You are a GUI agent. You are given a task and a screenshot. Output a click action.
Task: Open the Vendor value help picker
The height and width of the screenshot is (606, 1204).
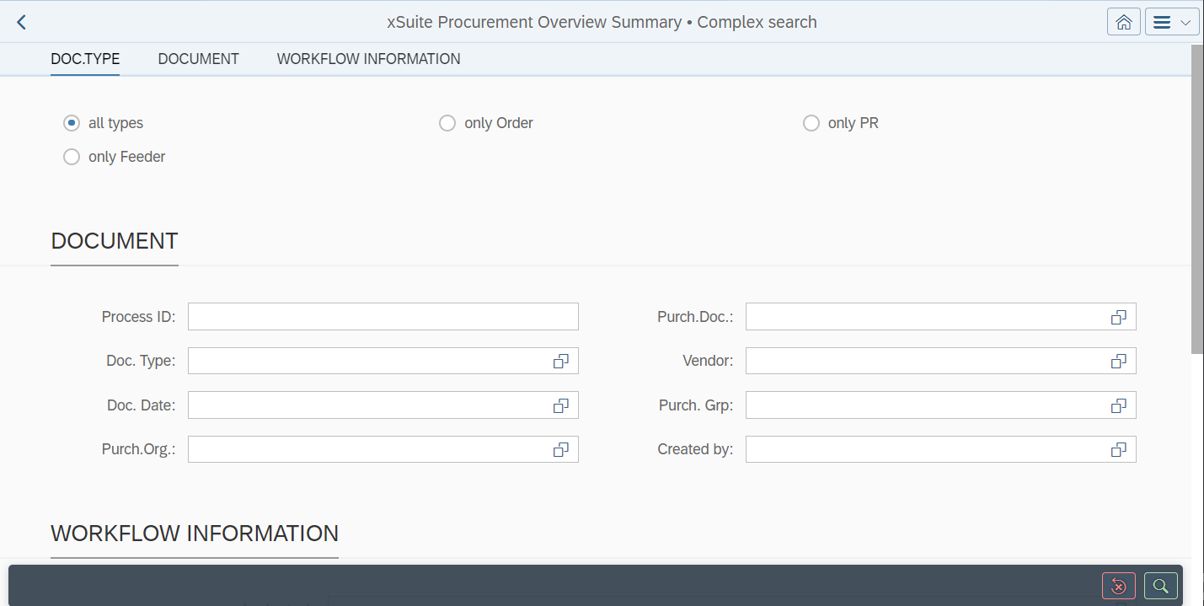click(x=1118, y=361)
